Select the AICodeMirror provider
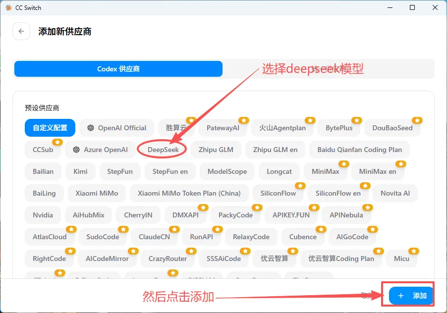 (107, 259)
